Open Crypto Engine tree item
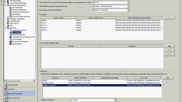The height and width of the screenshot is (102, 182). tap(17, 44)
